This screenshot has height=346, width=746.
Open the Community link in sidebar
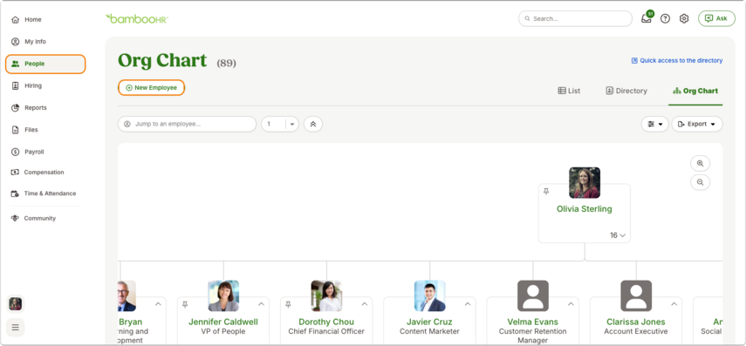(x=33, y=218)
